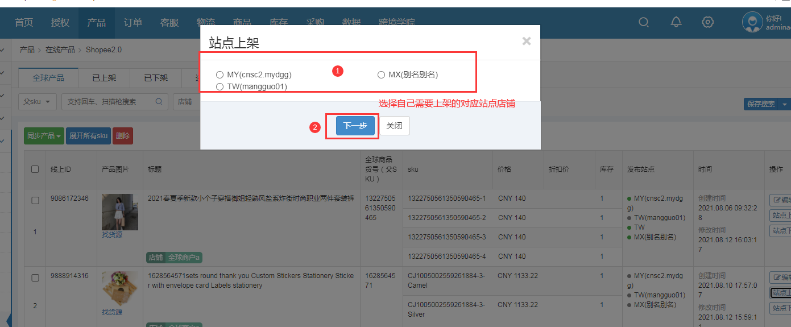Screen dimensions: 791x327
Task: Select the MY(cnsc2.mydgg) radio option
Action: click(220, 74)
